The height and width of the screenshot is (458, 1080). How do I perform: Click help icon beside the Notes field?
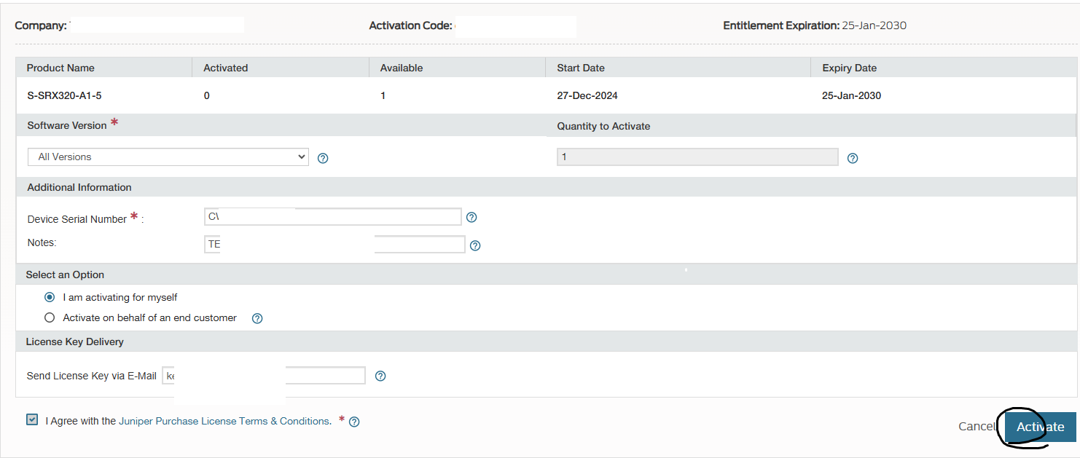click(x=475, y=245)
